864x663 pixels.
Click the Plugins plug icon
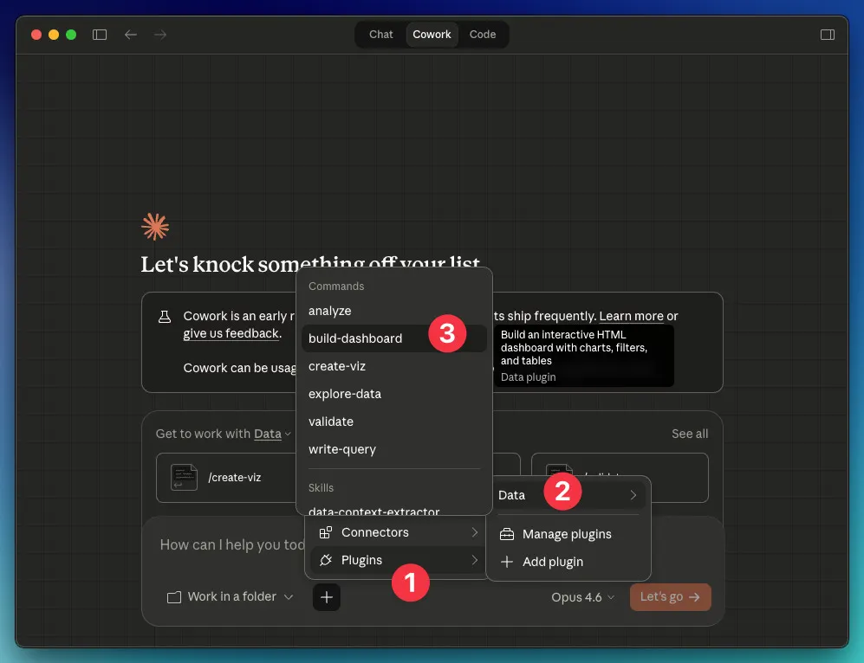click(x=326, y=560)
